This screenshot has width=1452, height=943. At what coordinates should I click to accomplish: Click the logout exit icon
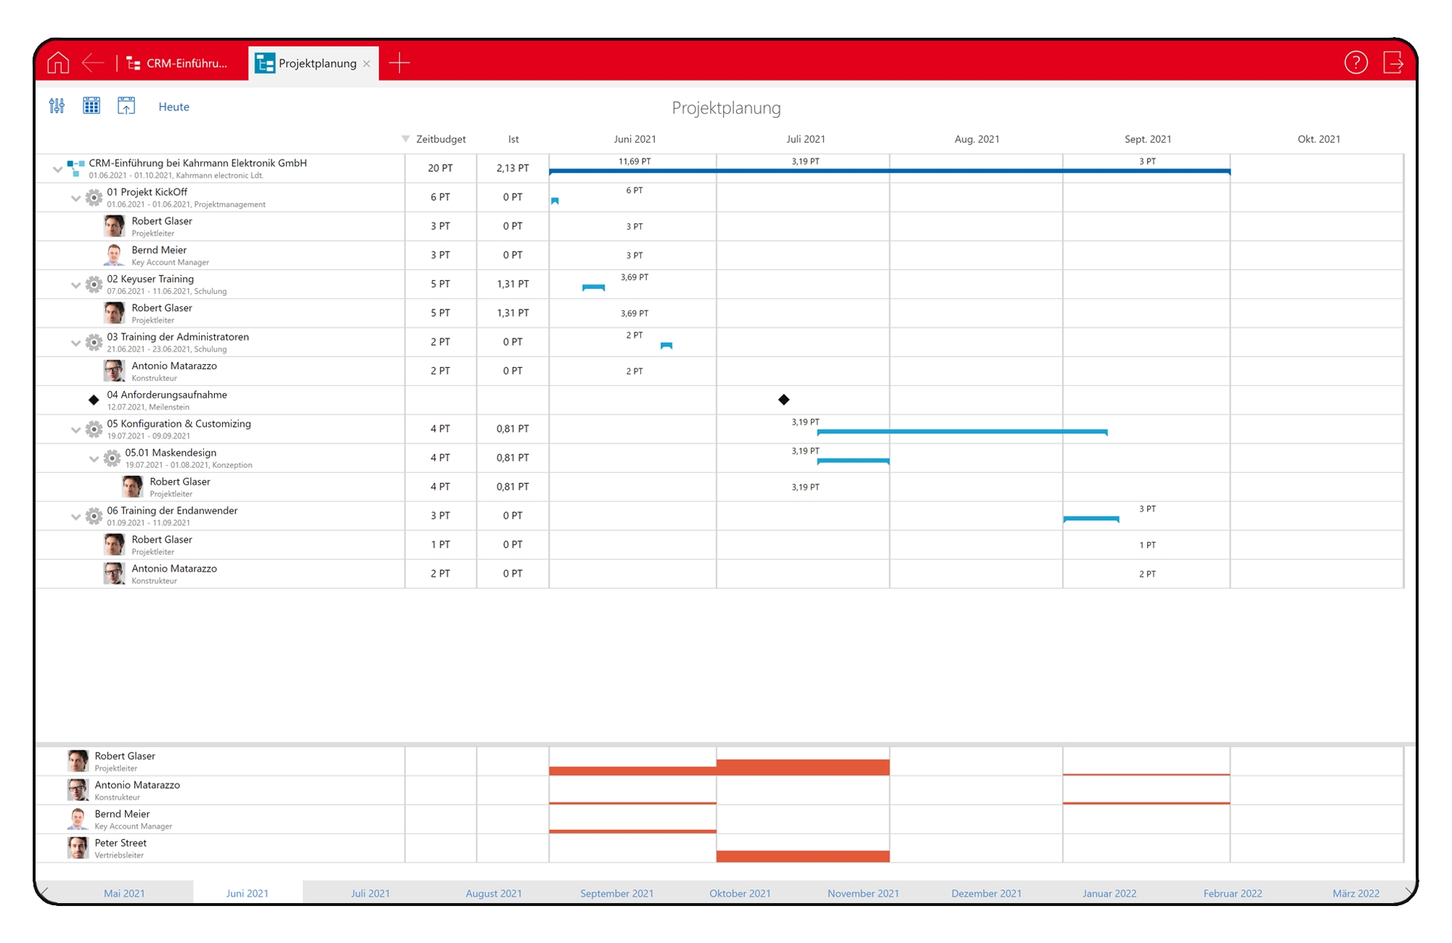pyautogui.click(x=1393, y=63)
